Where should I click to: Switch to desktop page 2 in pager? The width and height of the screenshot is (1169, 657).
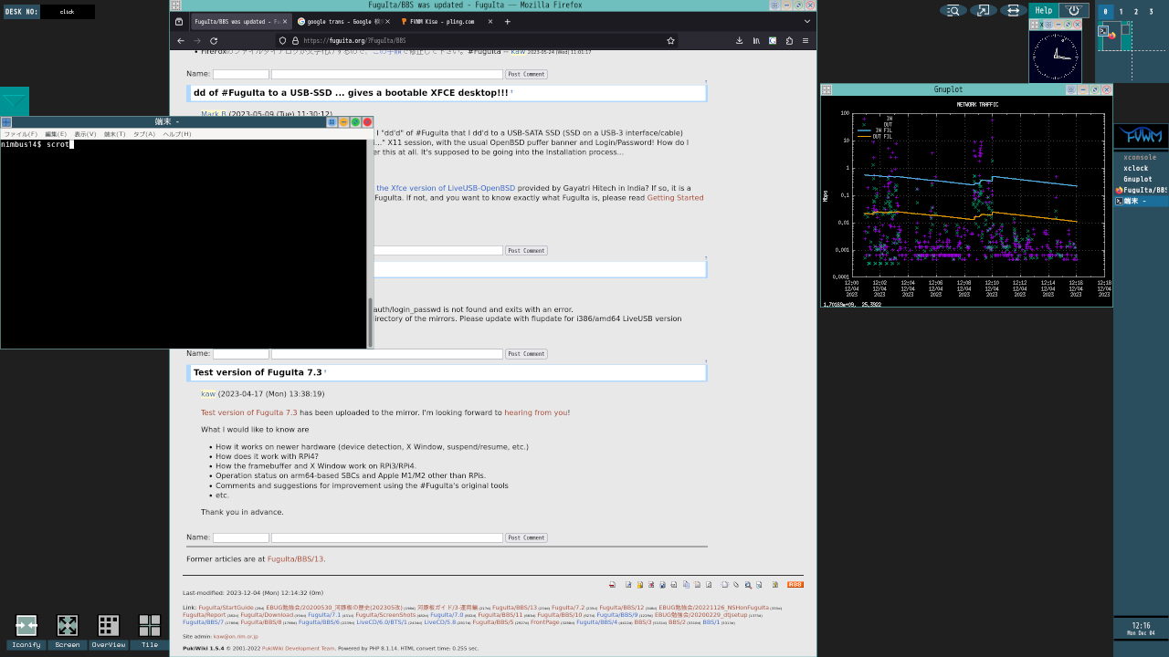click(x=1136, y=12)
